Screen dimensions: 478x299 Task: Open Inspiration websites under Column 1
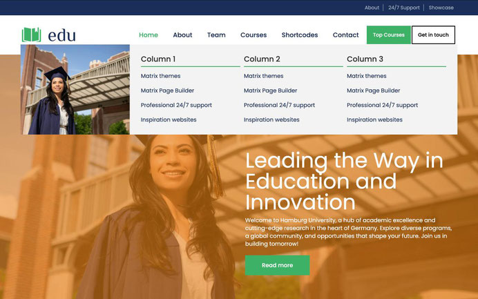169,119
